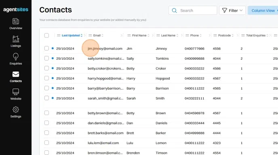Sort by Last Updated column

click(81, 36)
